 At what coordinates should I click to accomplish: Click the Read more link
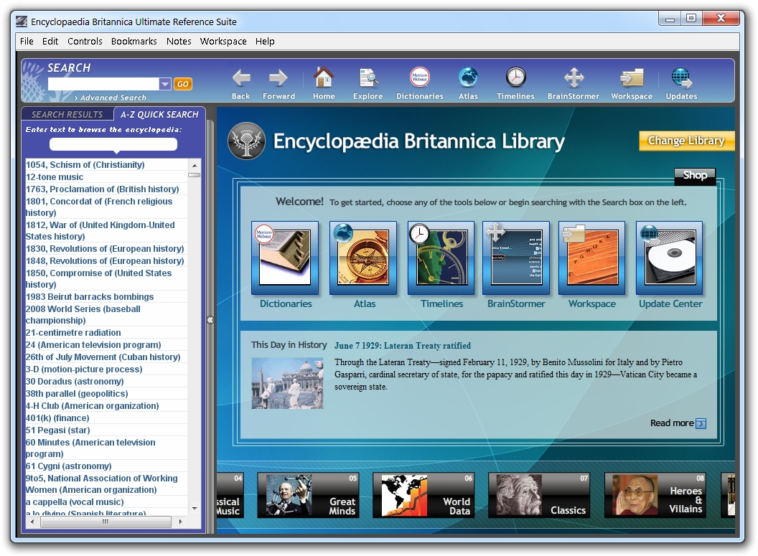pos(672,423)
